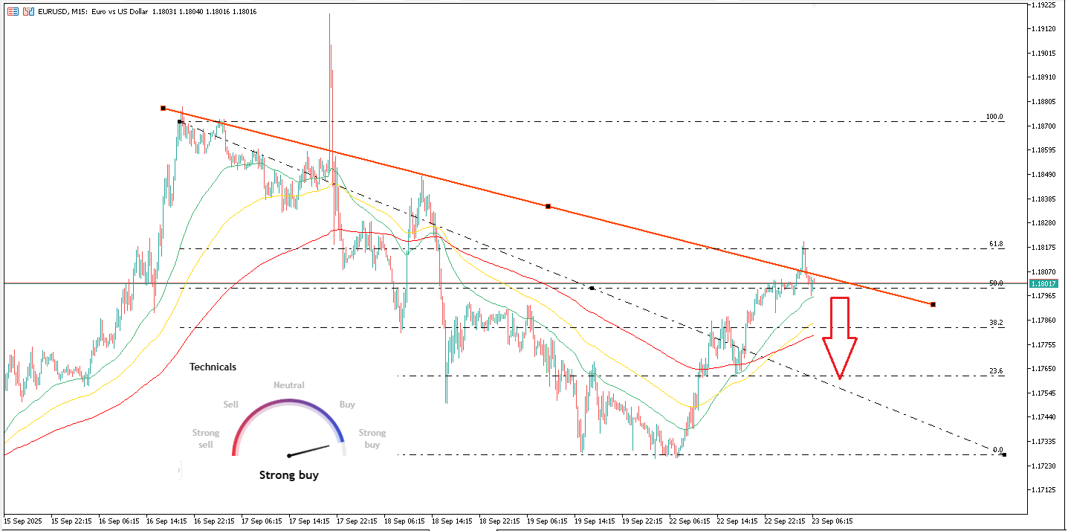Expand the small chevron left of the gauge
This screenshot has height=531, width=1068.
[x=179, y=470]
